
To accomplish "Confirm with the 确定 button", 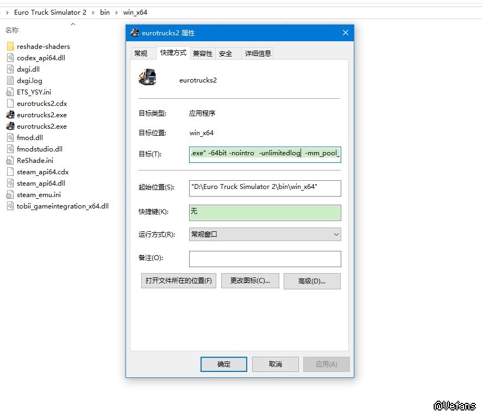I will [224, 364].
